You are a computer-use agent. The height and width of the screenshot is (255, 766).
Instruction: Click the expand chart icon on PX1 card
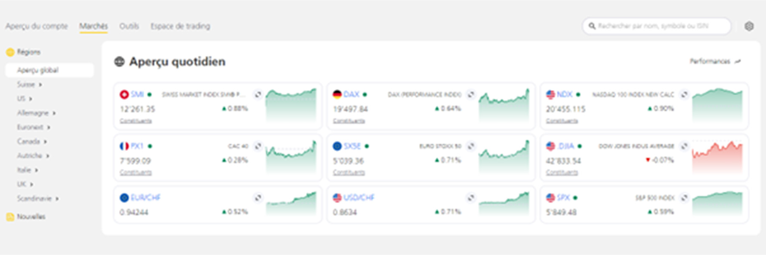258,146
